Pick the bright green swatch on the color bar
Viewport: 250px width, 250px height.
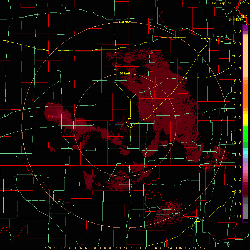(x=245, y=134)
